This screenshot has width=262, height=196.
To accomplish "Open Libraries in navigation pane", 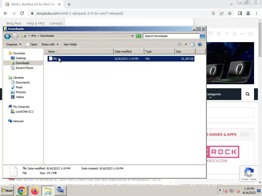I will (18, 78).
